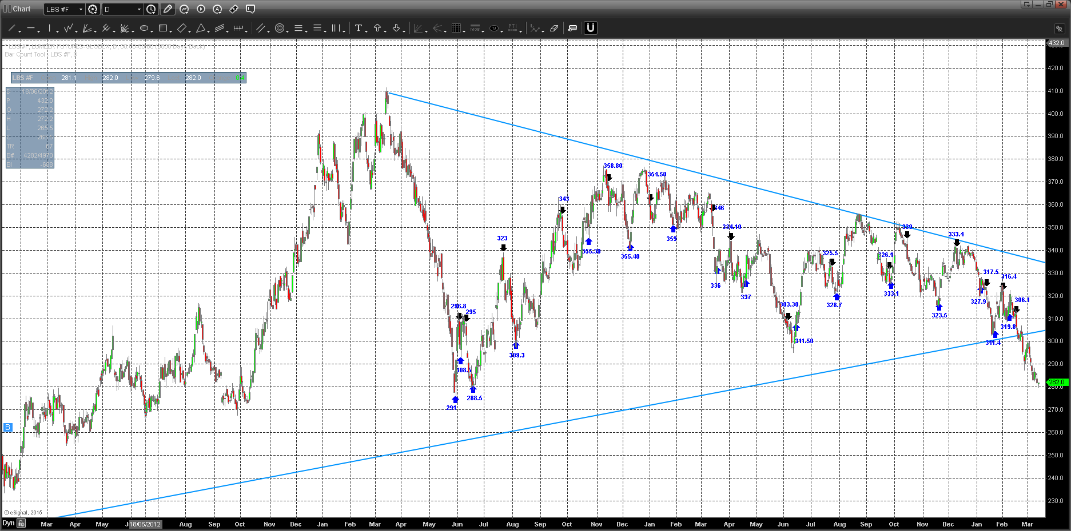Click the Chart window title label

pyautogui.click(x=22, y=9)
